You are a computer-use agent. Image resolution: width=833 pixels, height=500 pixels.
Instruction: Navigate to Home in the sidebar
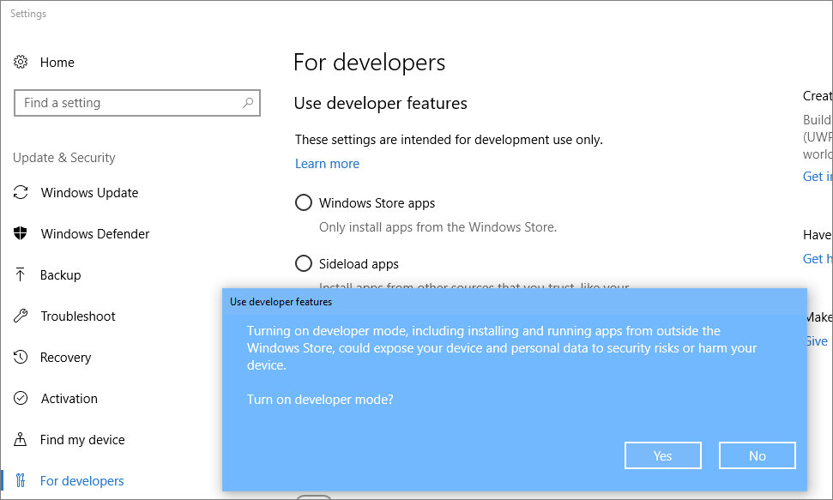click(57, 62)
